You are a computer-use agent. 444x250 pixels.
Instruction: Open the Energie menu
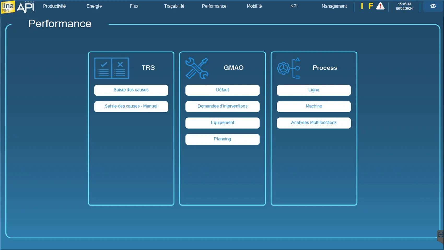tap(94, 6)
